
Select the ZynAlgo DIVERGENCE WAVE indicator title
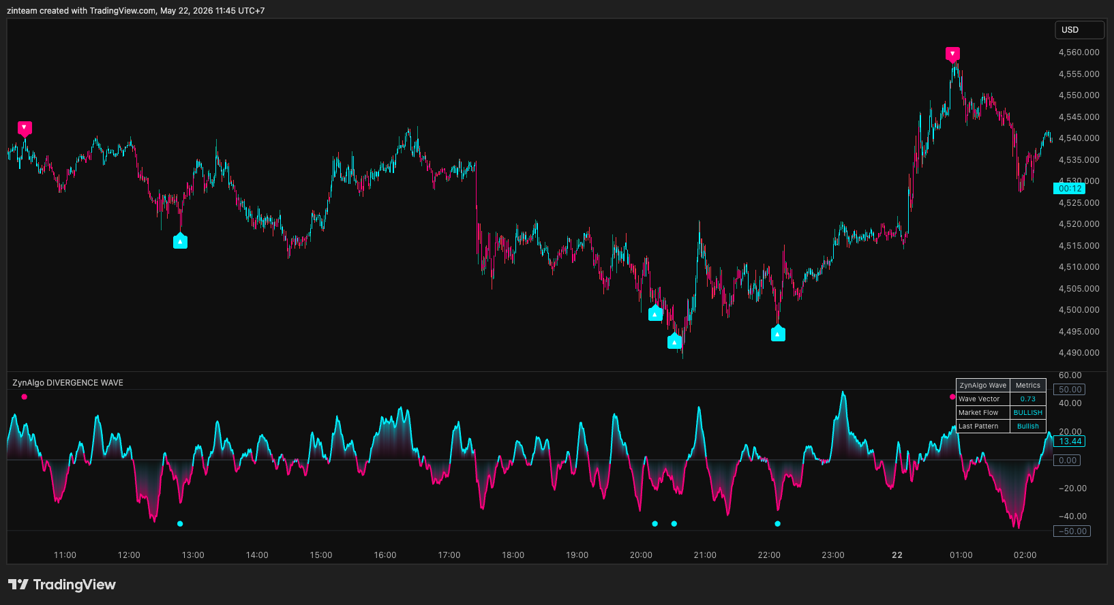coord(67,383)
